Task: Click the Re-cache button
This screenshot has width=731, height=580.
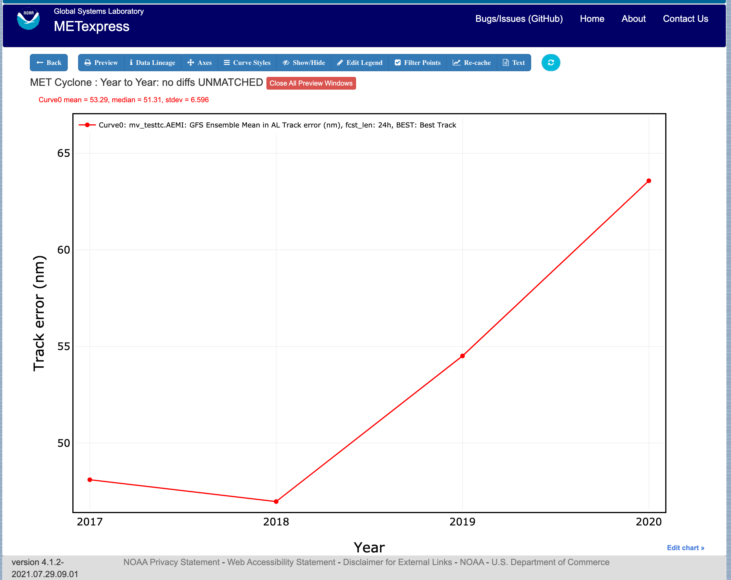Action: point(472,63)
